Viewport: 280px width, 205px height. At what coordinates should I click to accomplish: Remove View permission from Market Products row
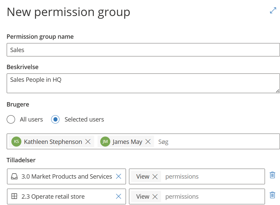click(x=155, y=177)
